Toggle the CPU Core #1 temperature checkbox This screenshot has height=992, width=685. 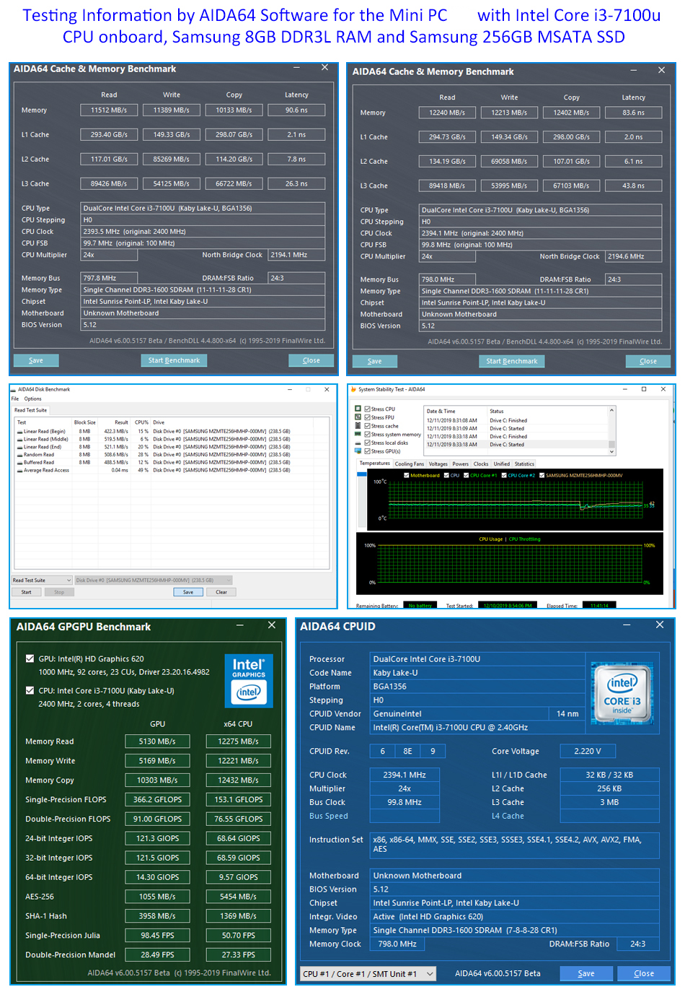point(467,475)
